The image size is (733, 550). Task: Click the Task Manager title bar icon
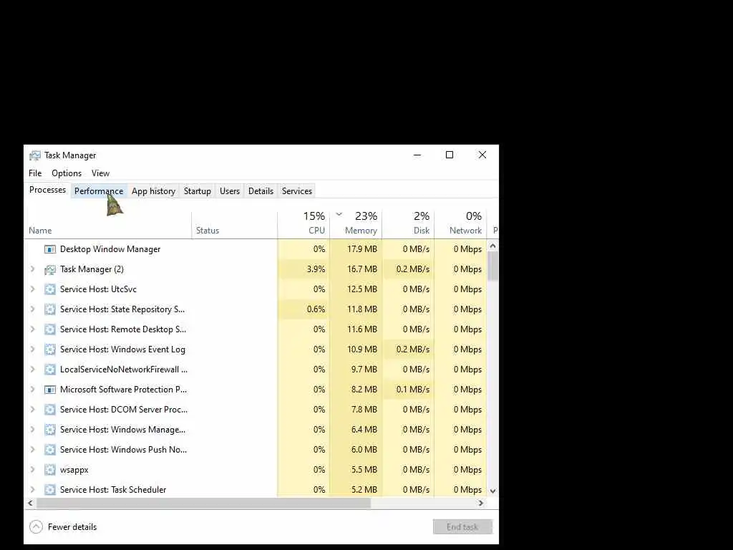point(34,155)
